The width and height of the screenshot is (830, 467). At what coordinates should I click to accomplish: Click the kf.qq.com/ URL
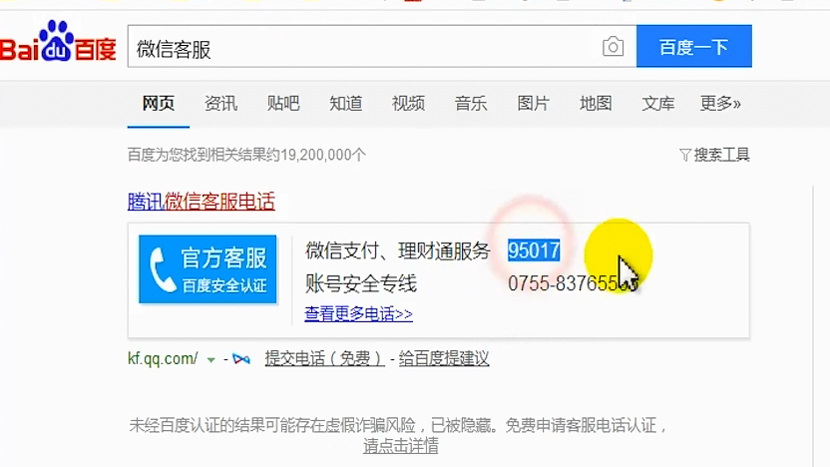pyautogui.click(x=163, y=359)
